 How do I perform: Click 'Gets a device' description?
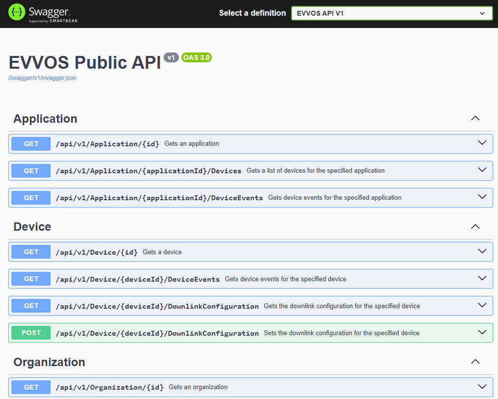point(162,252)
